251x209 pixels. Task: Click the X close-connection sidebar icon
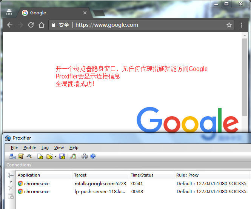[11, 188]
